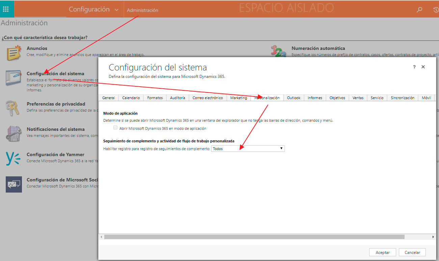Open dialog help question mark
Viewport: 439px width, 261px height.
(414, 67)
